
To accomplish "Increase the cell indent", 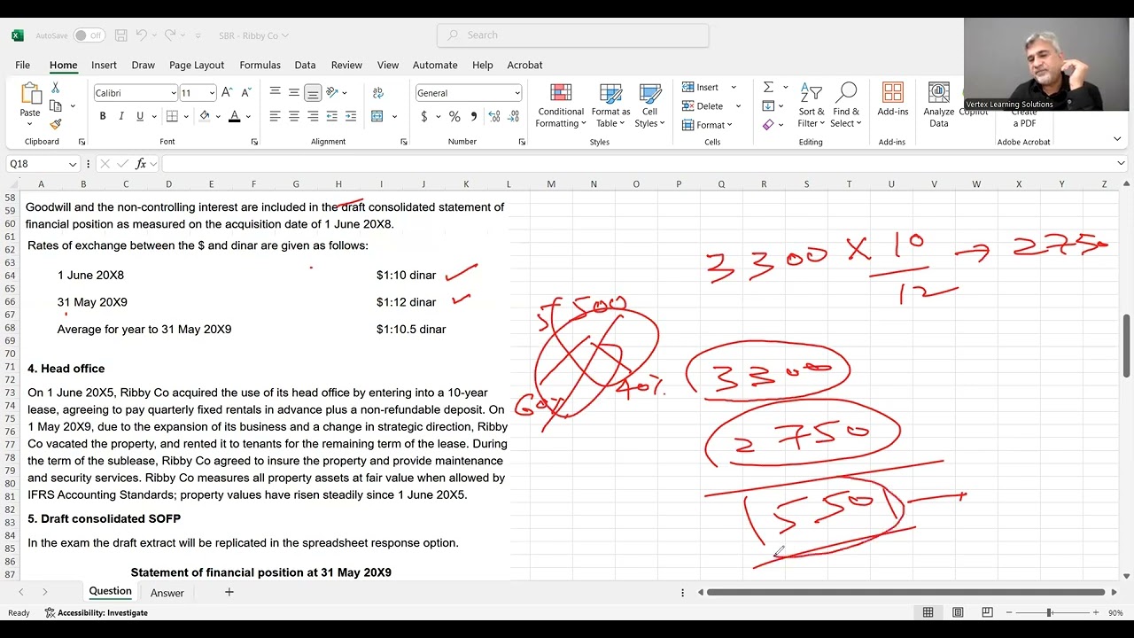I will tap(351, 116).
